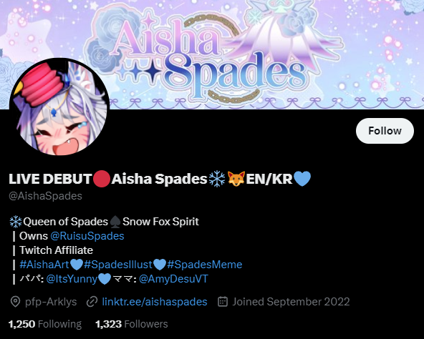The image size is (424, 339).
Task: Click the snowflake emoji before Queen of Spades
Action: point(16,222)
